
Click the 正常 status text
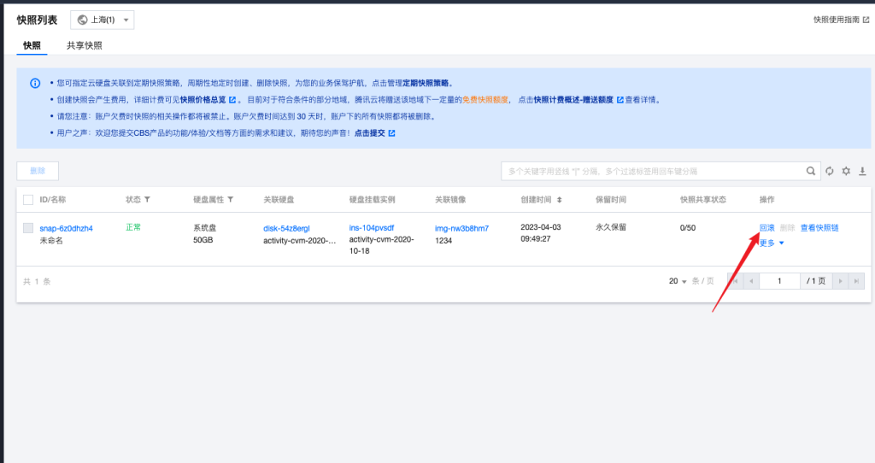pos(133,227)
